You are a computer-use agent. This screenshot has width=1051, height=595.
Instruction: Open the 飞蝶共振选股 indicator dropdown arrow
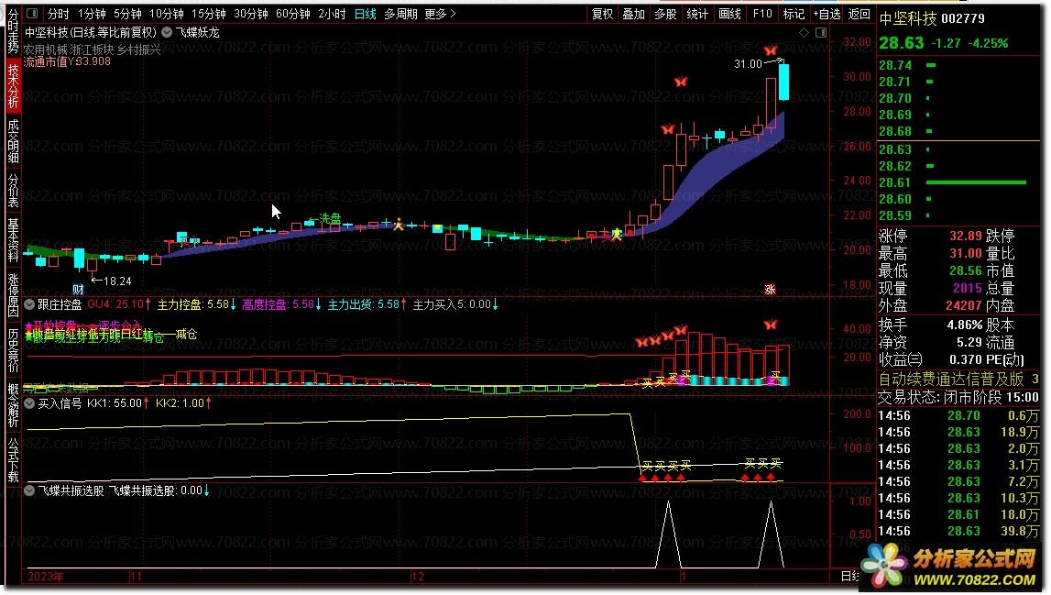29,491
